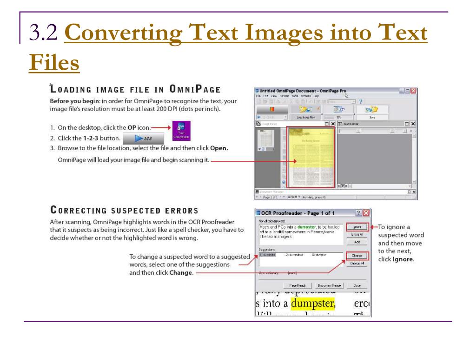Click the Save label button in toolbox

[x=372, y=118]
